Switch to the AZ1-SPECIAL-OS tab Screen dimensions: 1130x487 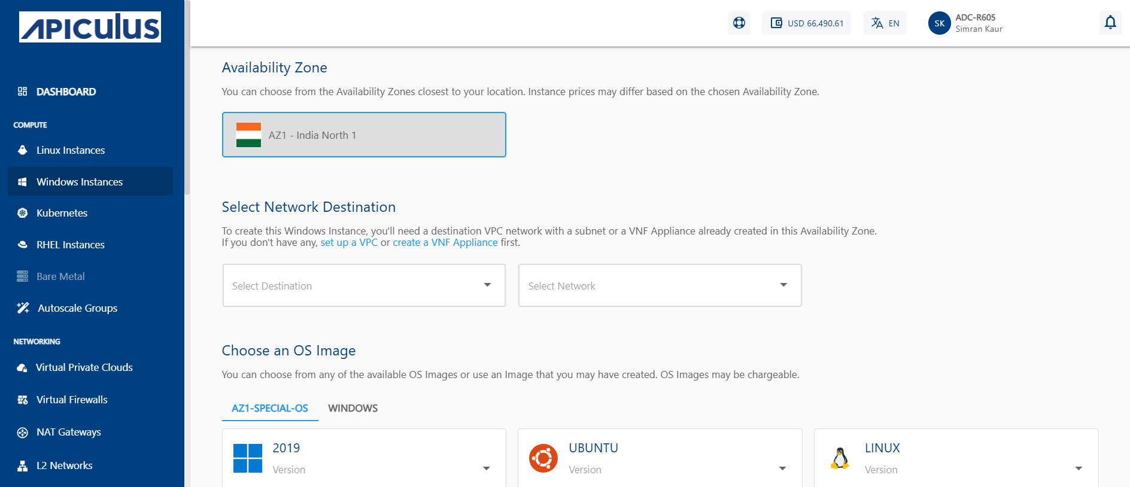[x=270, y=408]
